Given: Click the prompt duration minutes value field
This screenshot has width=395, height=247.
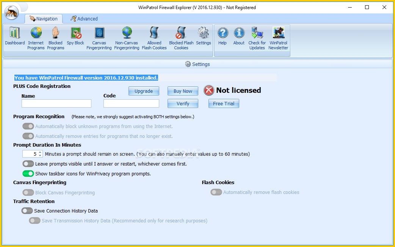Looking at the screenshot, I should (x=30, y=154).
